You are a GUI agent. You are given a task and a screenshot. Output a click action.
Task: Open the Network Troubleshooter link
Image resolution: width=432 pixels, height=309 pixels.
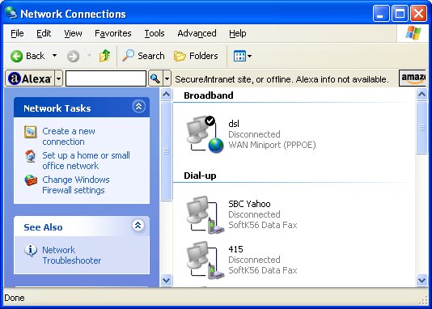72,256
